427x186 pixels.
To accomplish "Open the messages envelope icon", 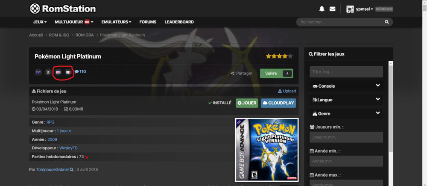I will point(333,9).
